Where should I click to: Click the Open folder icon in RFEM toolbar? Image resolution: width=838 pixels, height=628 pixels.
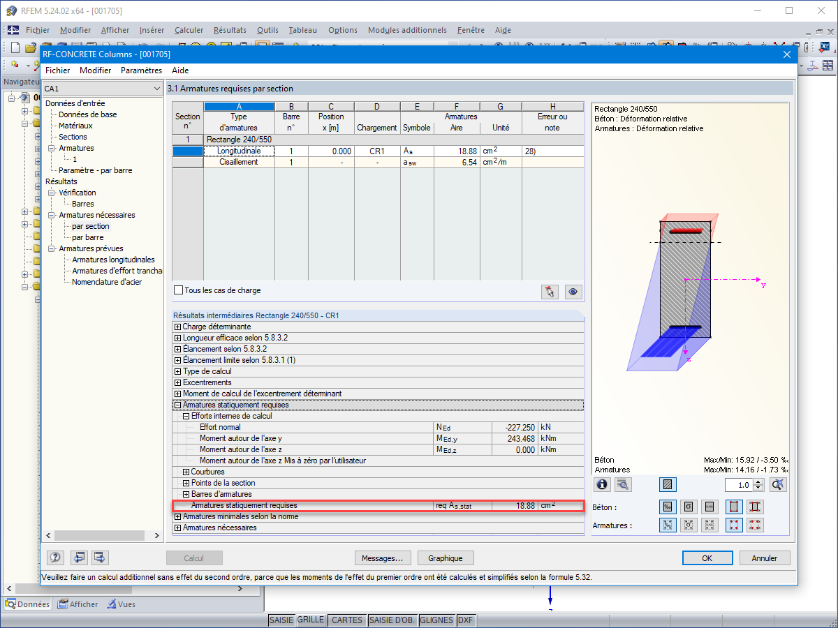click(x=31, y=48)
